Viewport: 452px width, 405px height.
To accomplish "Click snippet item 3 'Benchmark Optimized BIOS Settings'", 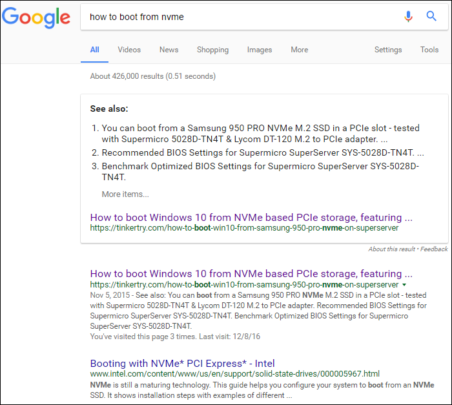I will pos(260,172).
